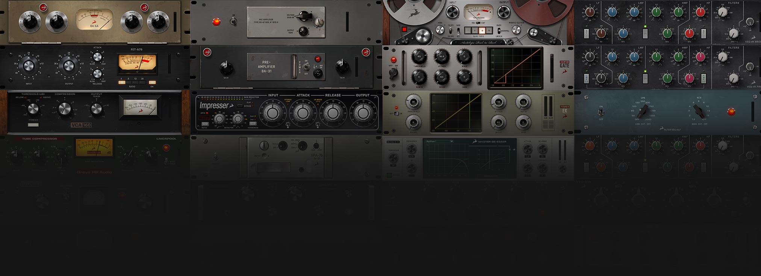Click the right red Antelope badge on BA-31
Viewport: 761px width, 276px height.
[x=366, y=52]
